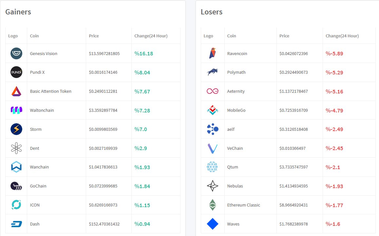
Task: Select the aelf %-2.49 change value
Action: click(x=334, y=129)
